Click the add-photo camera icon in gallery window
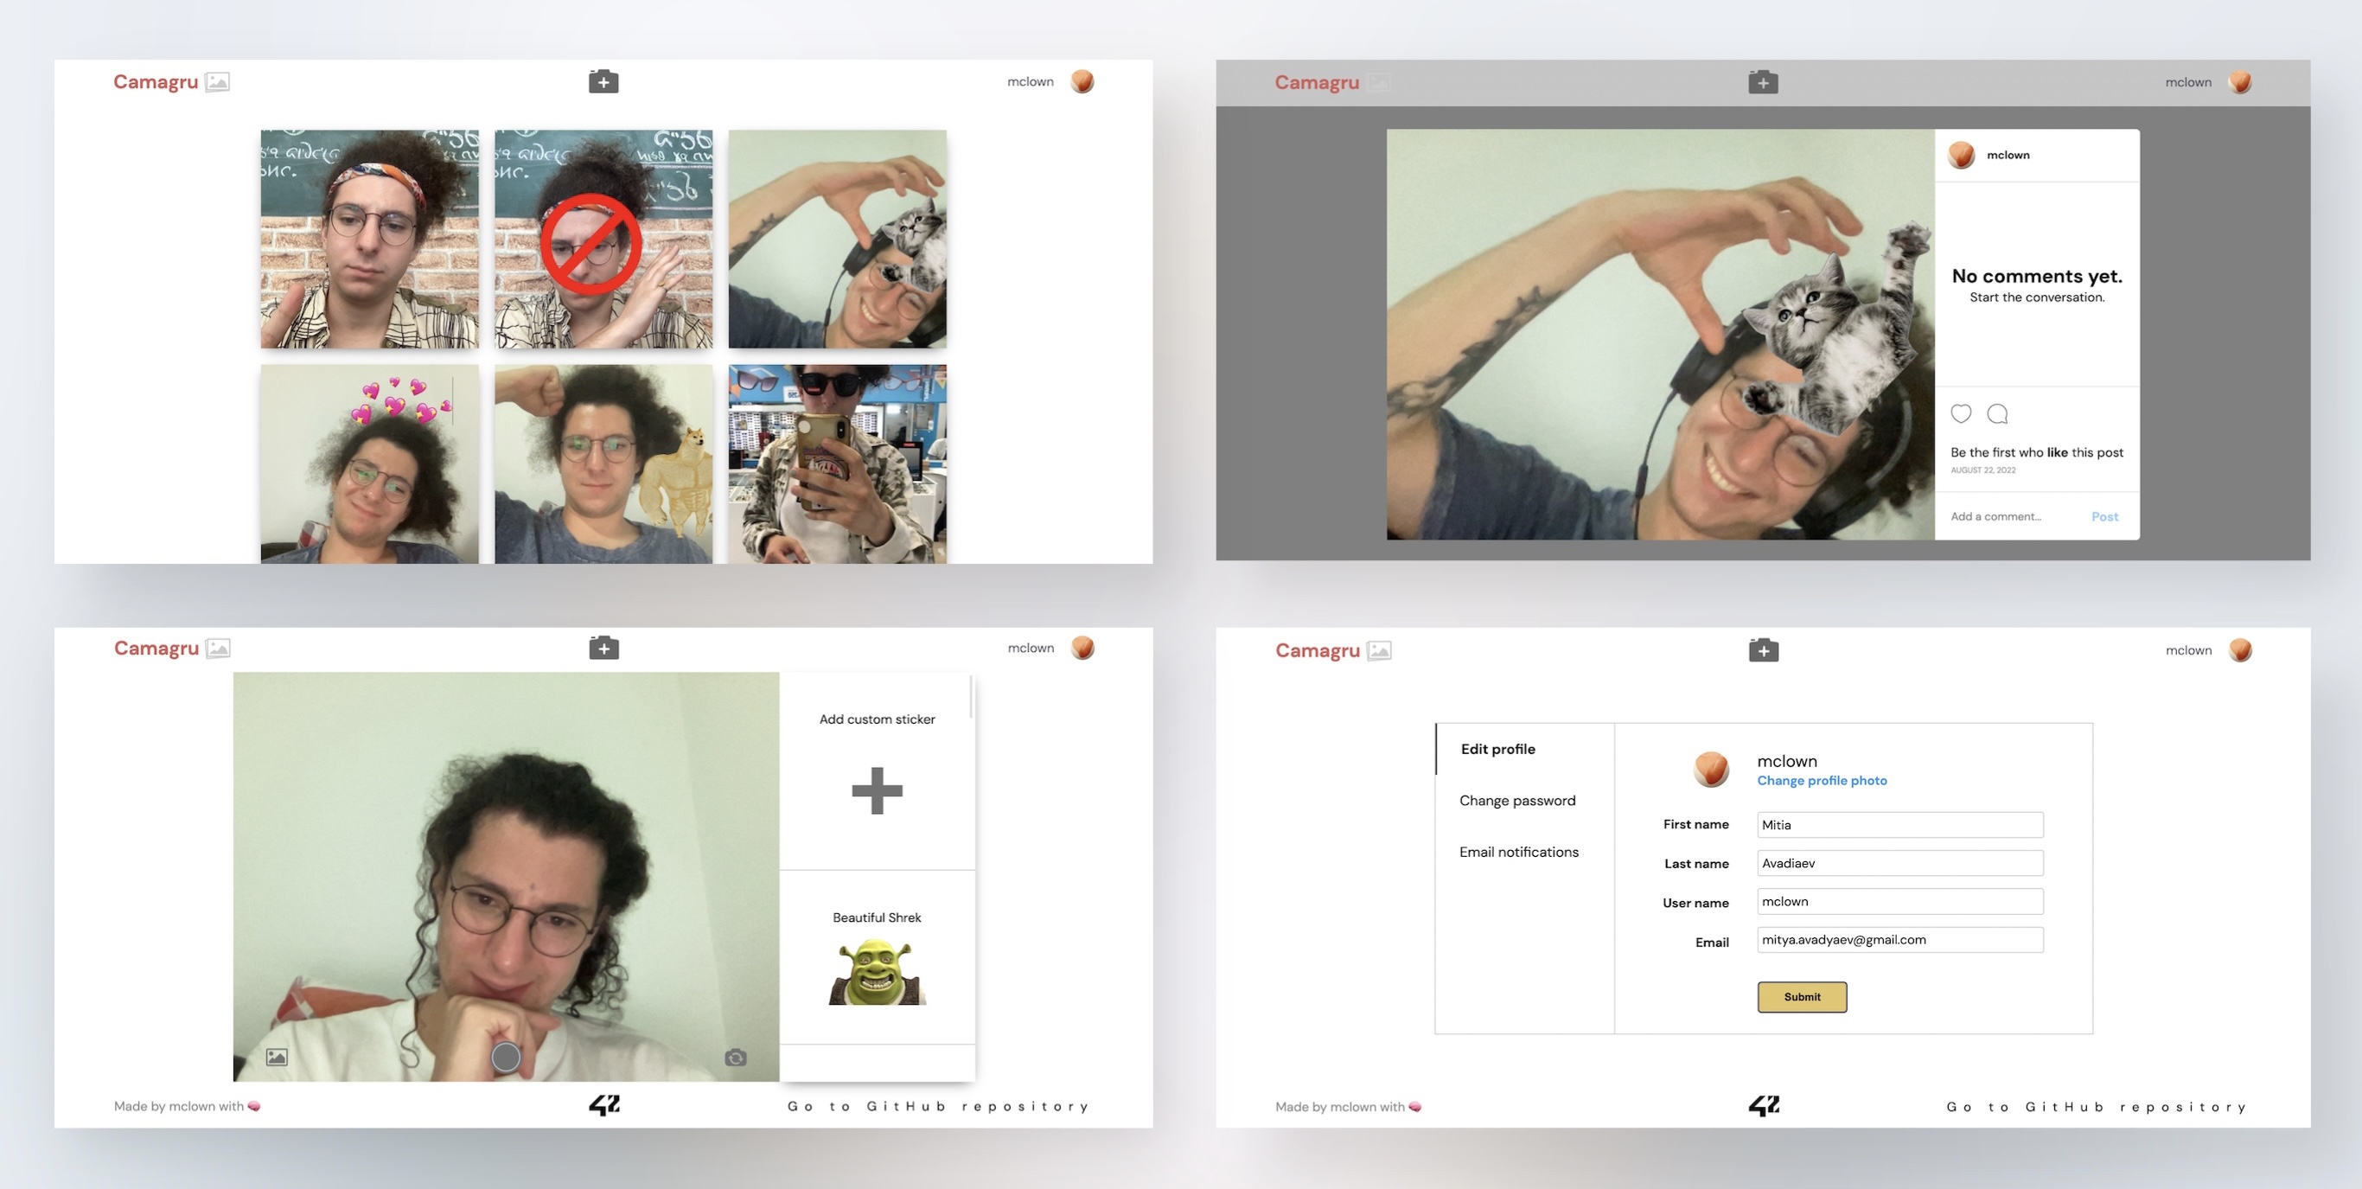 click(x=603, y=81)
